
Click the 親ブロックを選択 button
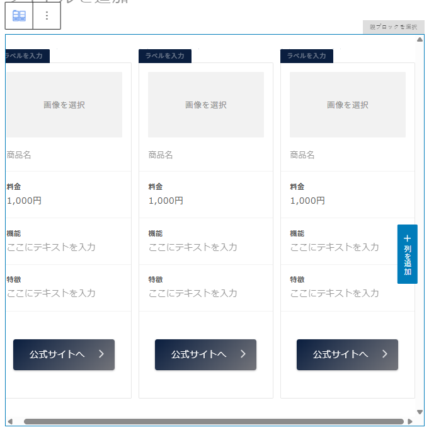click(393, 27)
